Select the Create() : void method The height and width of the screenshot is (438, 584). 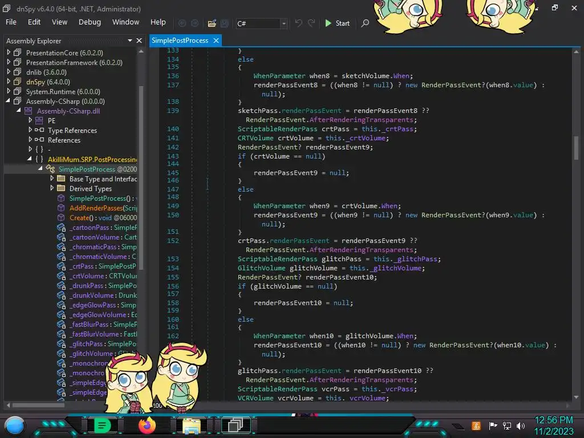[x=103, y=217]
